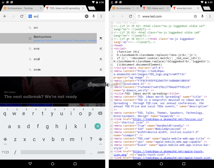The image size is (214, 168).
Task: Toggle the Shift key beside the z key
Action: coord(5,139)
